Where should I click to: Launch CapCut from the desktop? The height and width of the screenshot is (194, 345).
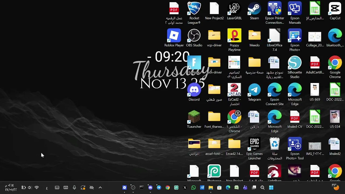point(335,11)
